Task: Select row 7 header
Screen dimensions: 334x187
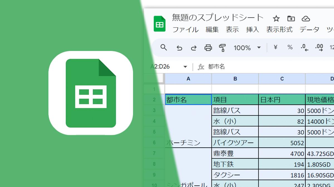Action: coord(154,153)
